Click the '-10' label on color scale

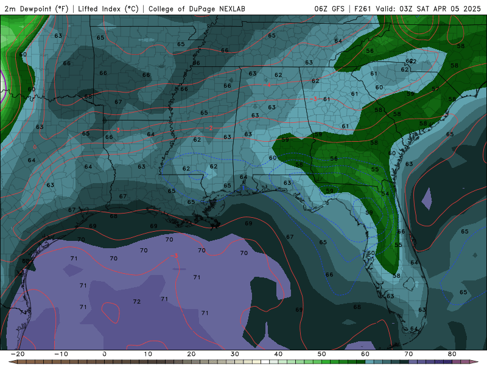coord(61,354)
